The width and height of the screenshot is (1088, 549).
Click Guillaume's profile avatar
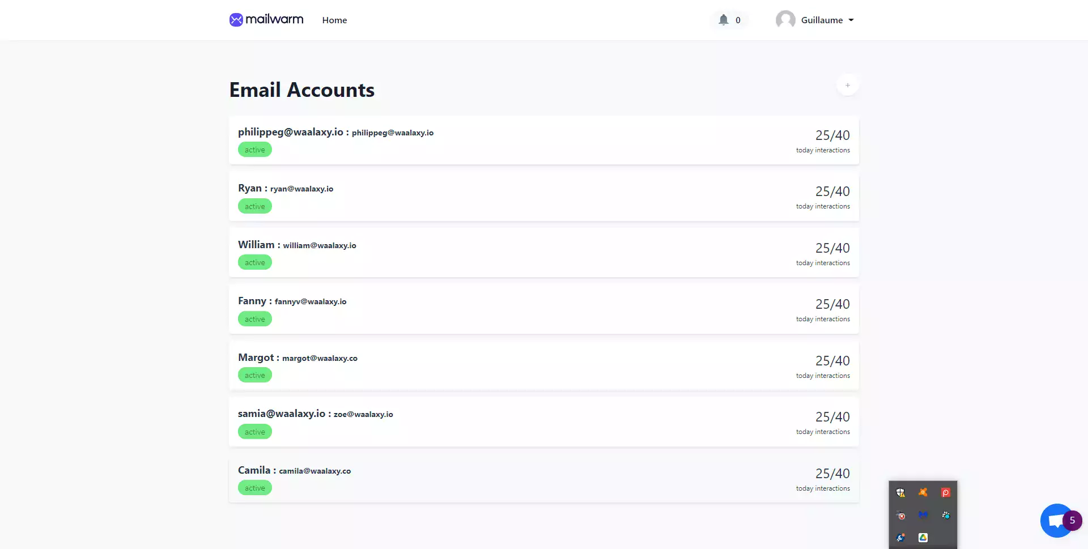click(785, 20)
